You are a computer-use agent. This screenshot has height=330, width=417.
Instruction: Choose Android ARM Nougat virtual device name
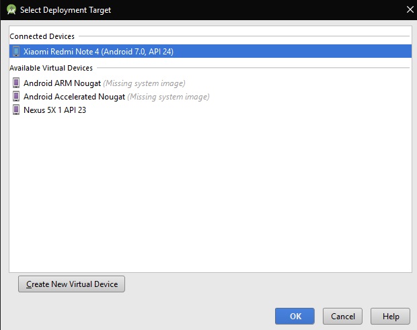(62, 83)
